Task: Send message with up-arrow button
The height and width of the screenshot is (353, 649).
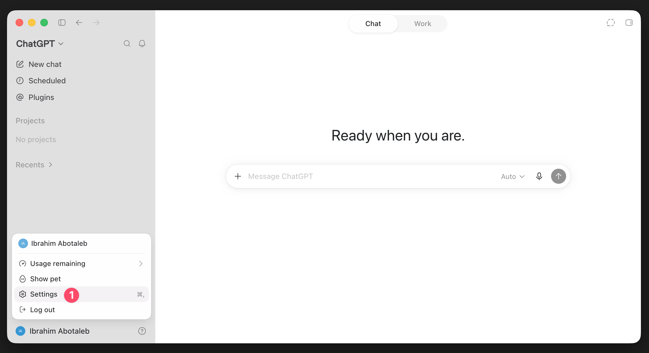Action: [x=559, y=176]
